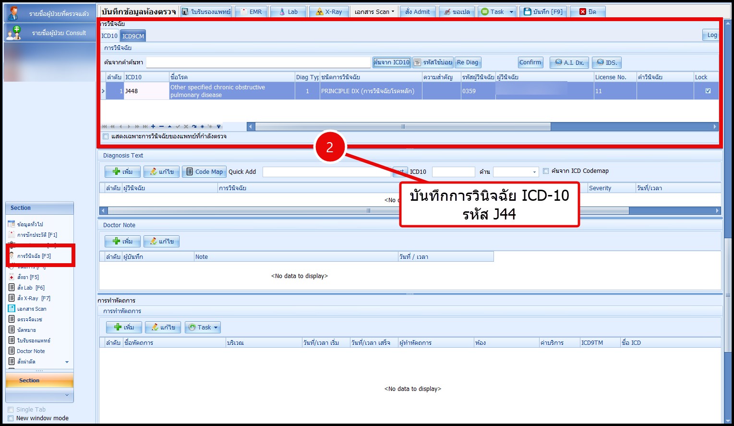This screenshot has width=734, height=426.
Task: Click the A.I. Dx. button
Action: tap(569, 62)
